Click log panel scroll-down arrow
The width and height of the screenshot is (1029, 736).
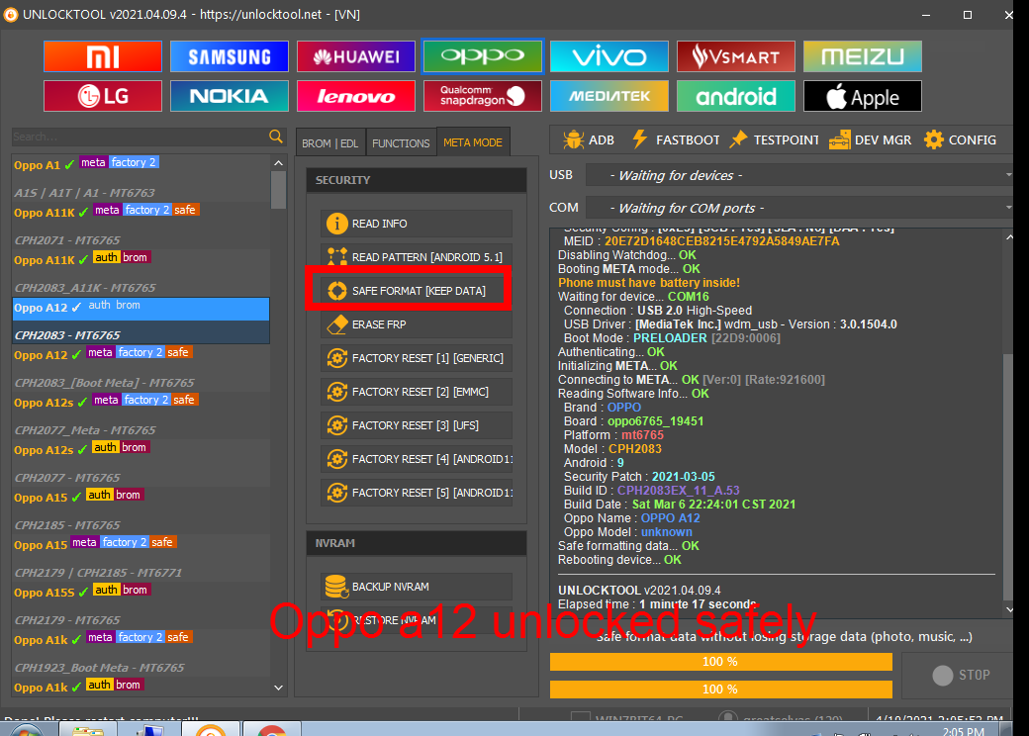click(x=1009, y=609)
